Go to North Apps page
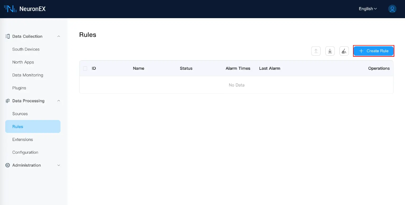The image size is (405, 205). click(x=23, y=62)
